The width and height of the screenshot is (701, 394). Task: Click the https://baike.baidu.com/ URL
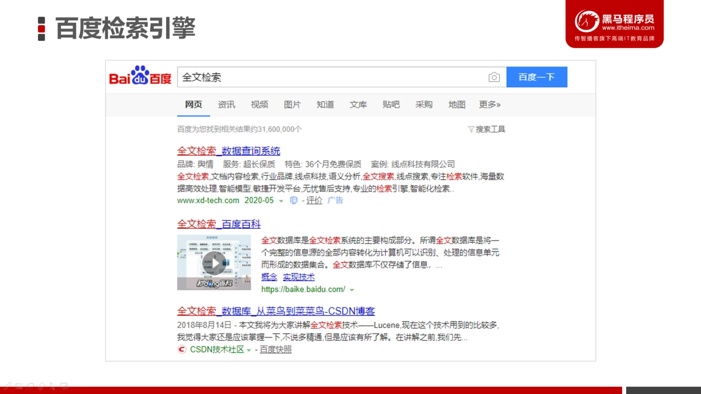coord(303,290)
